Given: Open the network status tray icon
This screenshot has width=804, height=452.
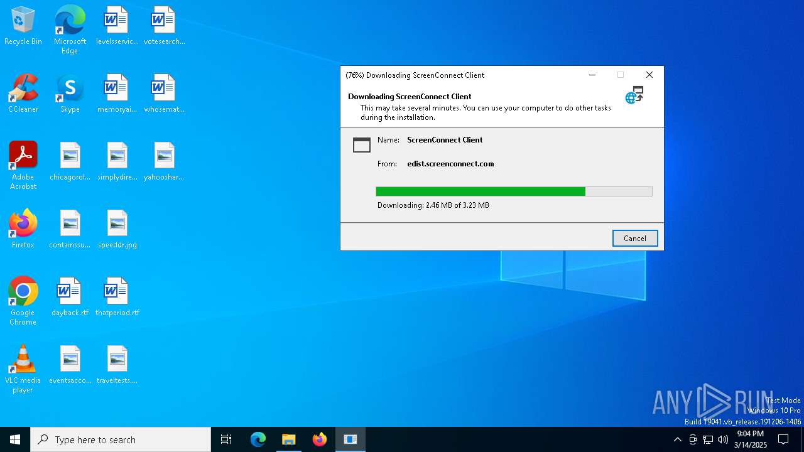Looking at the screenshot, I should (x=708, y=439).
